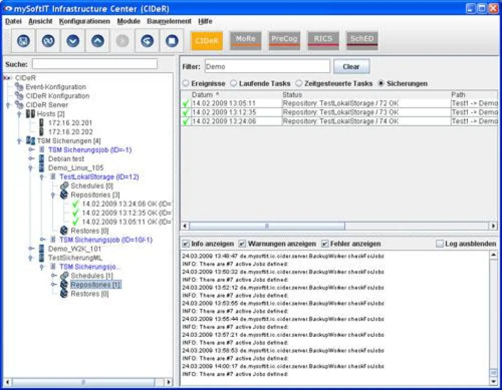The height and width of the screenshot is (390, 502).
Task: Click the green check for 13:24:06 tree entry
Action: click(76, 204)
